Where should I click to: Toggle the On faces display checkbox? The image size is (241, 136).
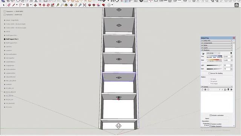click(x=209, y=79)
